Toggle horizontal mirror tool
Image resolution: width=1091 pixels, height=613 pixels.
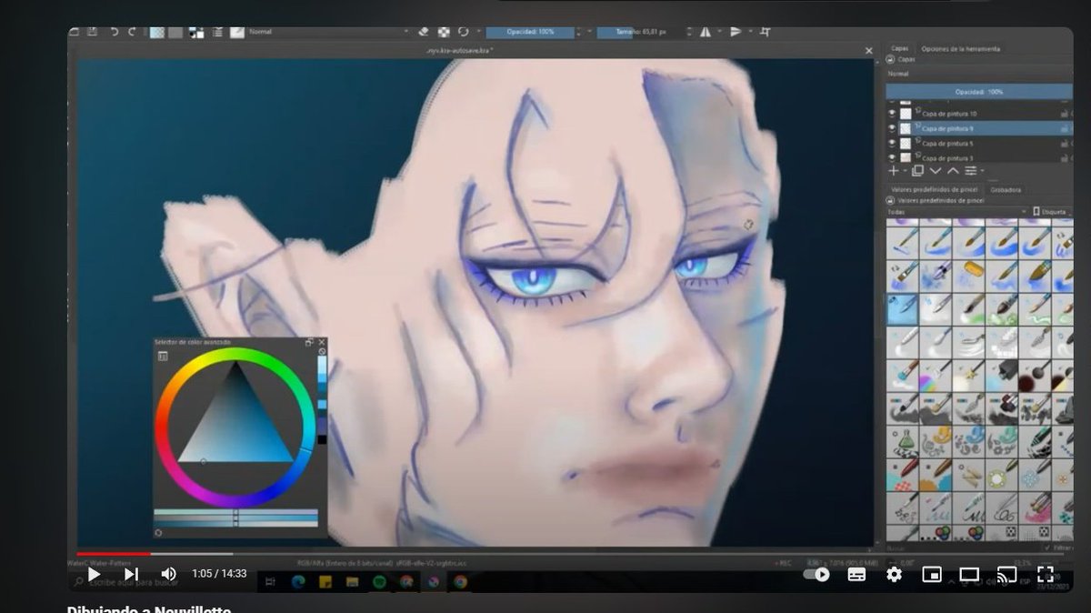[706, 32]
